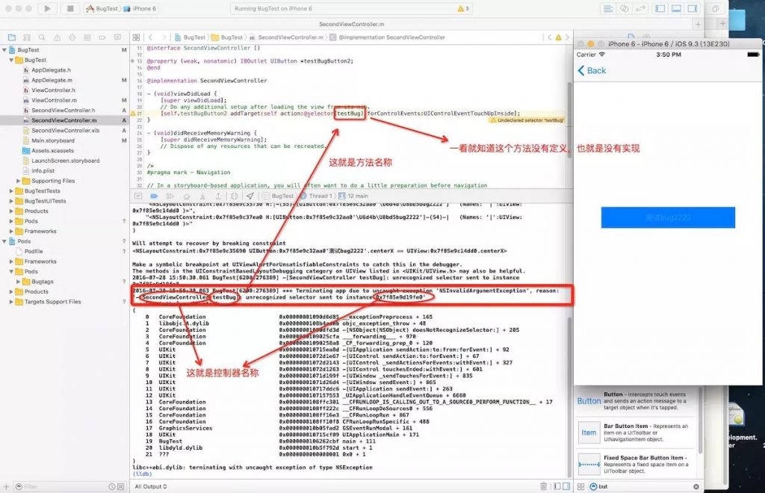Expand the BugTestTests group
Screen dimensions: 765x493
11,191
